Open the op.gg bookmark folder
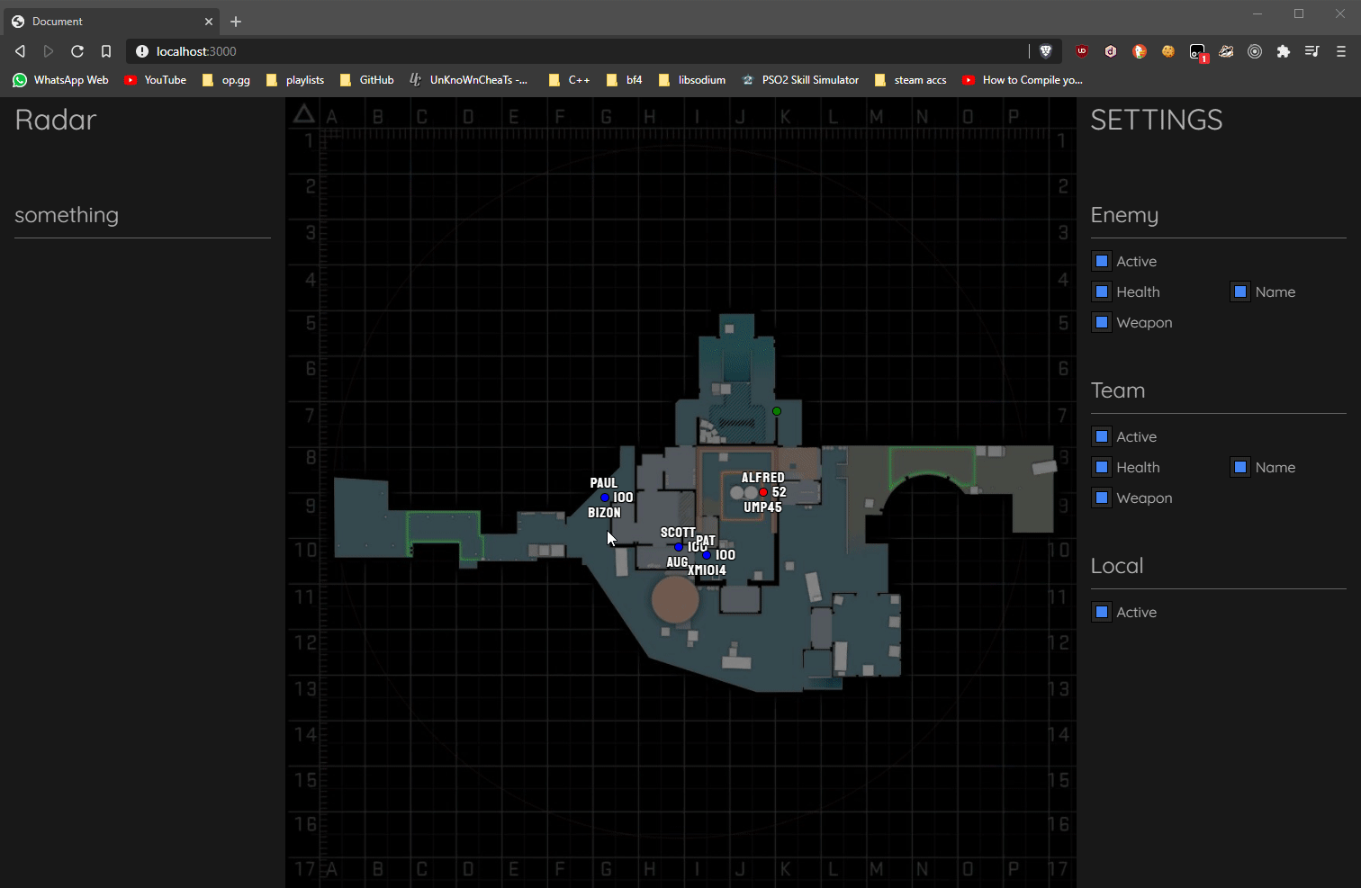 226,80
